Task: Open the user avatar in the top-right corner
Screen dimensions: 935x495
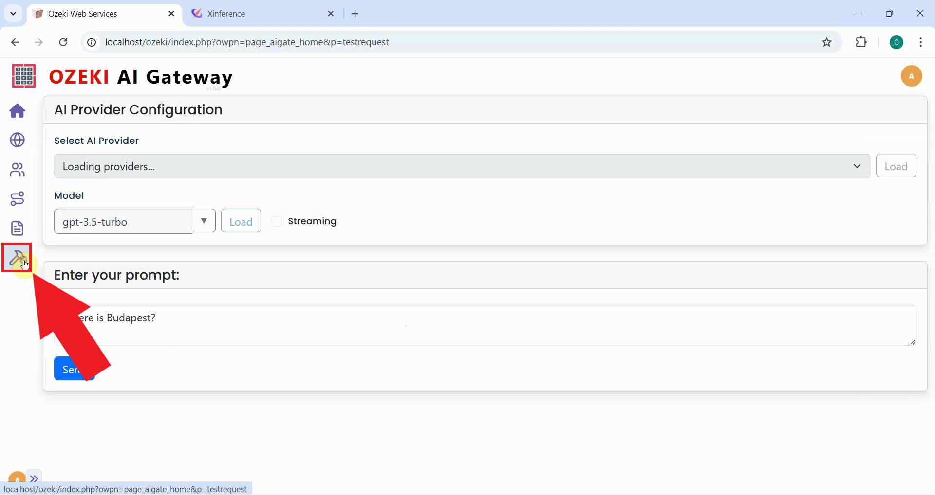Action: (912, 76)
